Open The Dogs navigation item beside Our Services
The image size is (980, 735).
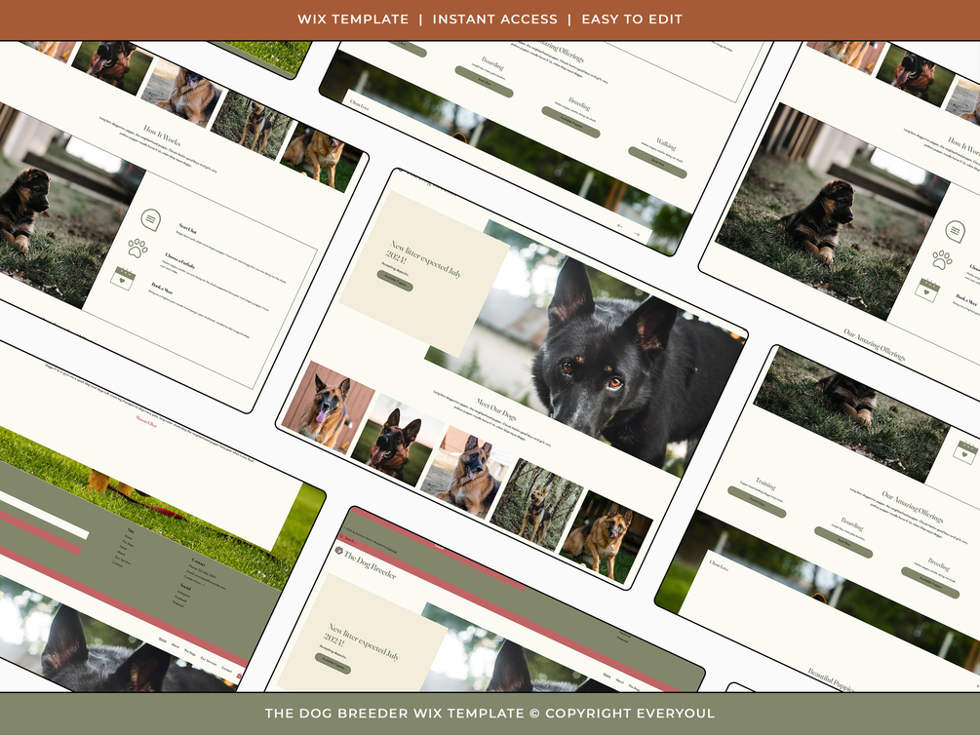(189, 652)
